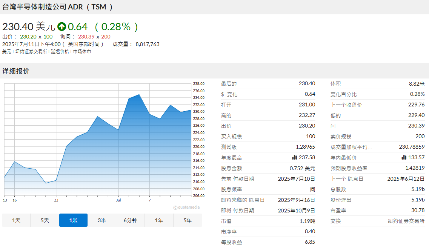This screenshot has width=429, height=246.
Task: Click the 高的 value 232.27
Action: (x=307, y=115)
